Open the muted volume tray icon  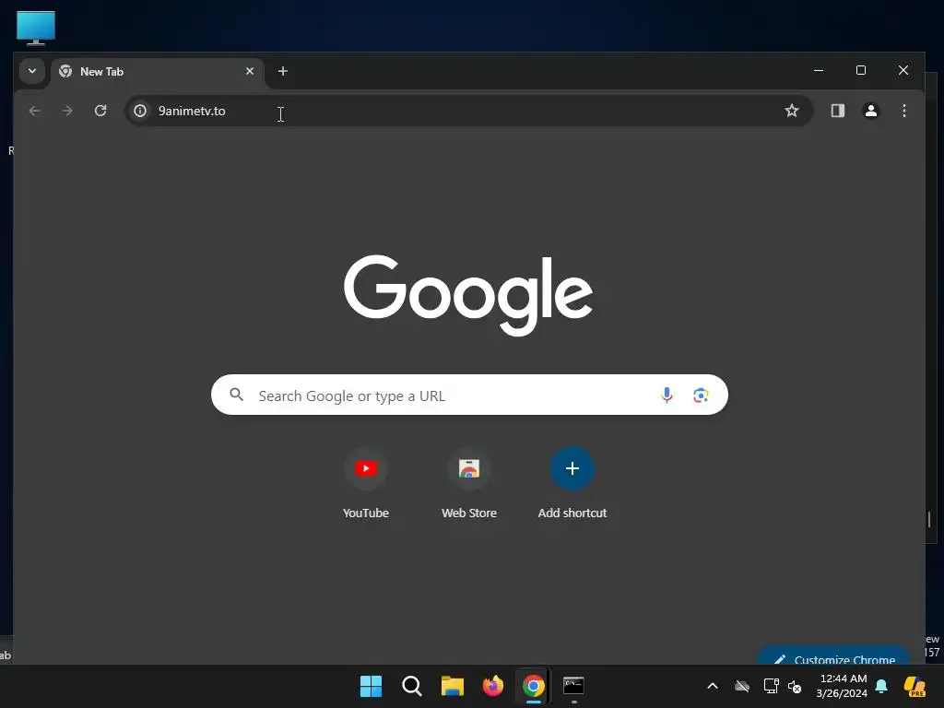point(795,686)
